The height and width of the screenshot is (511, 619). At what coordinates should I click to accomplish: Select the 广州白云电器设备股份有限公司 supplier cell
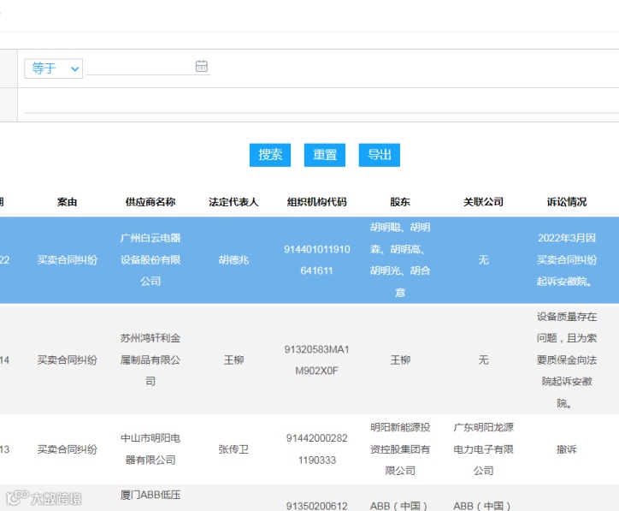point(150,259)
